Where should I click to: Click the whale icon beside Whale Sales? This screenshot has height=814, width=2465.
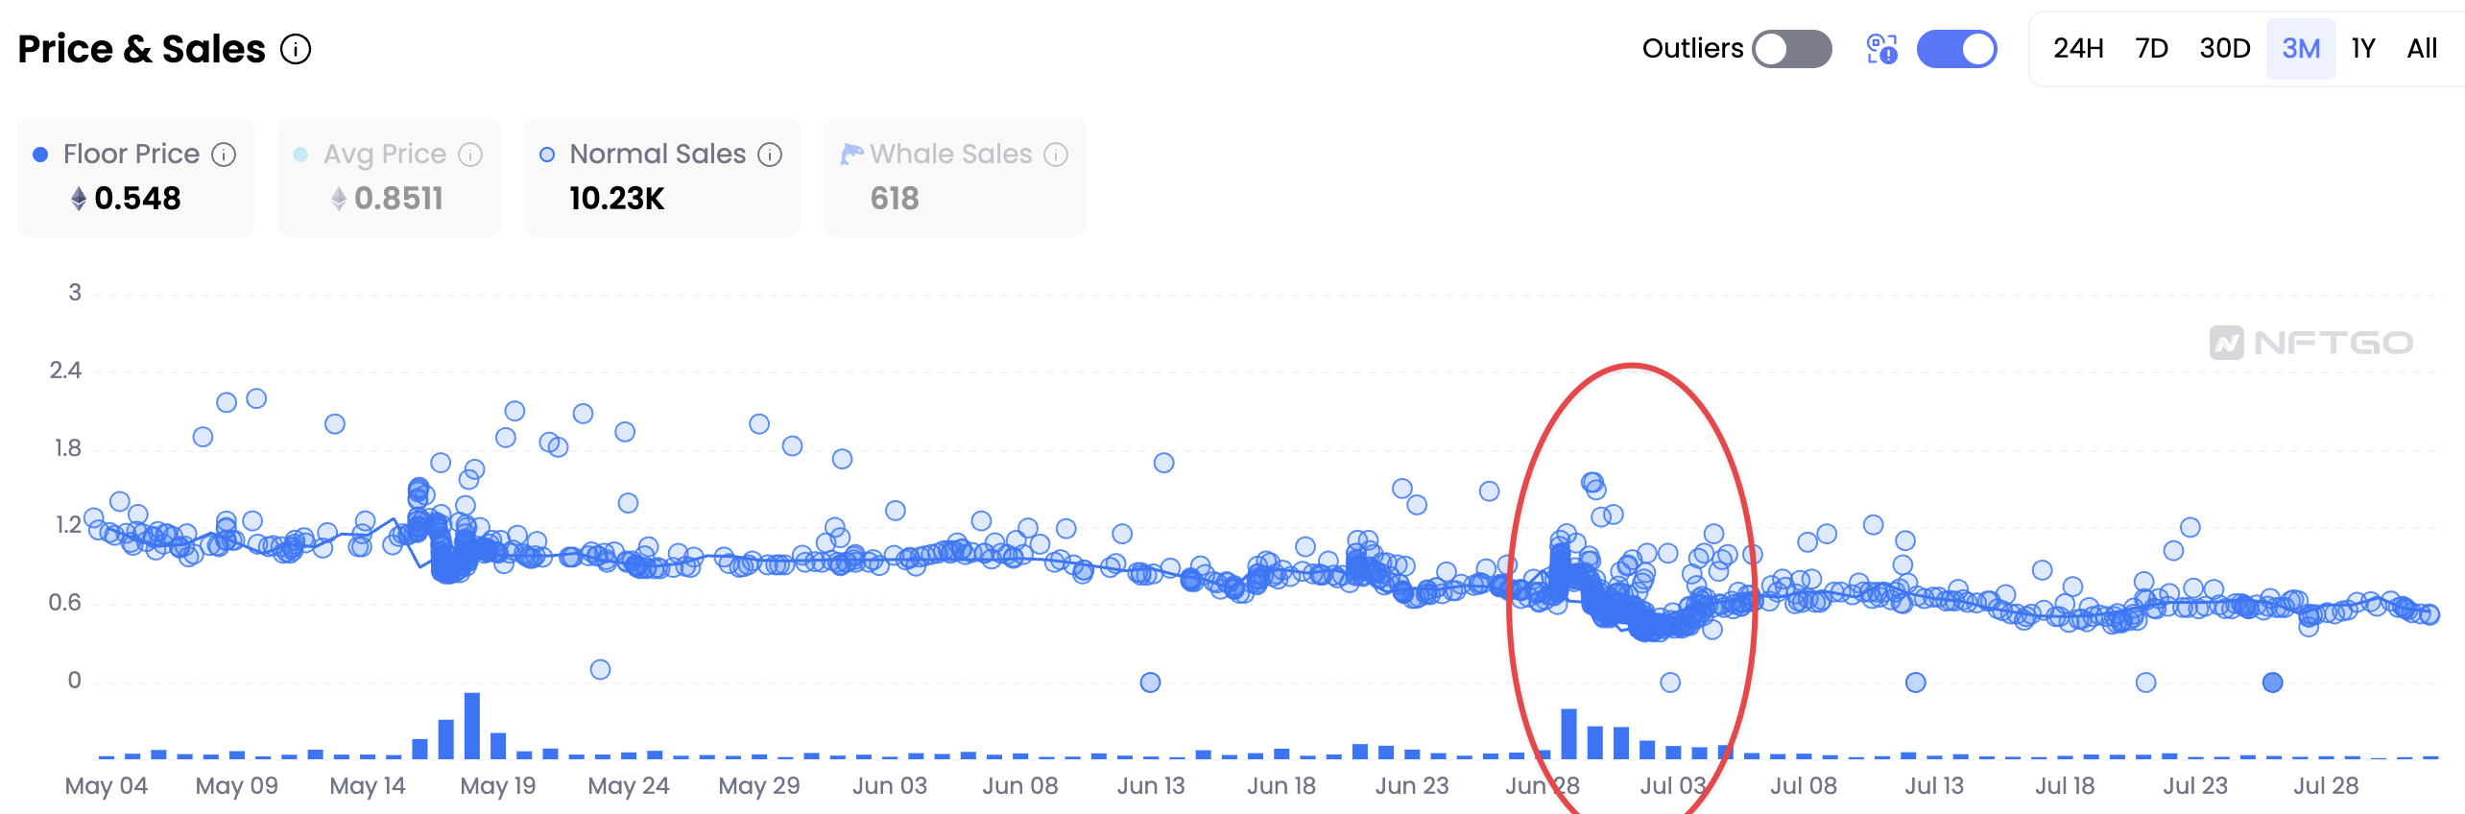(851, 154)
